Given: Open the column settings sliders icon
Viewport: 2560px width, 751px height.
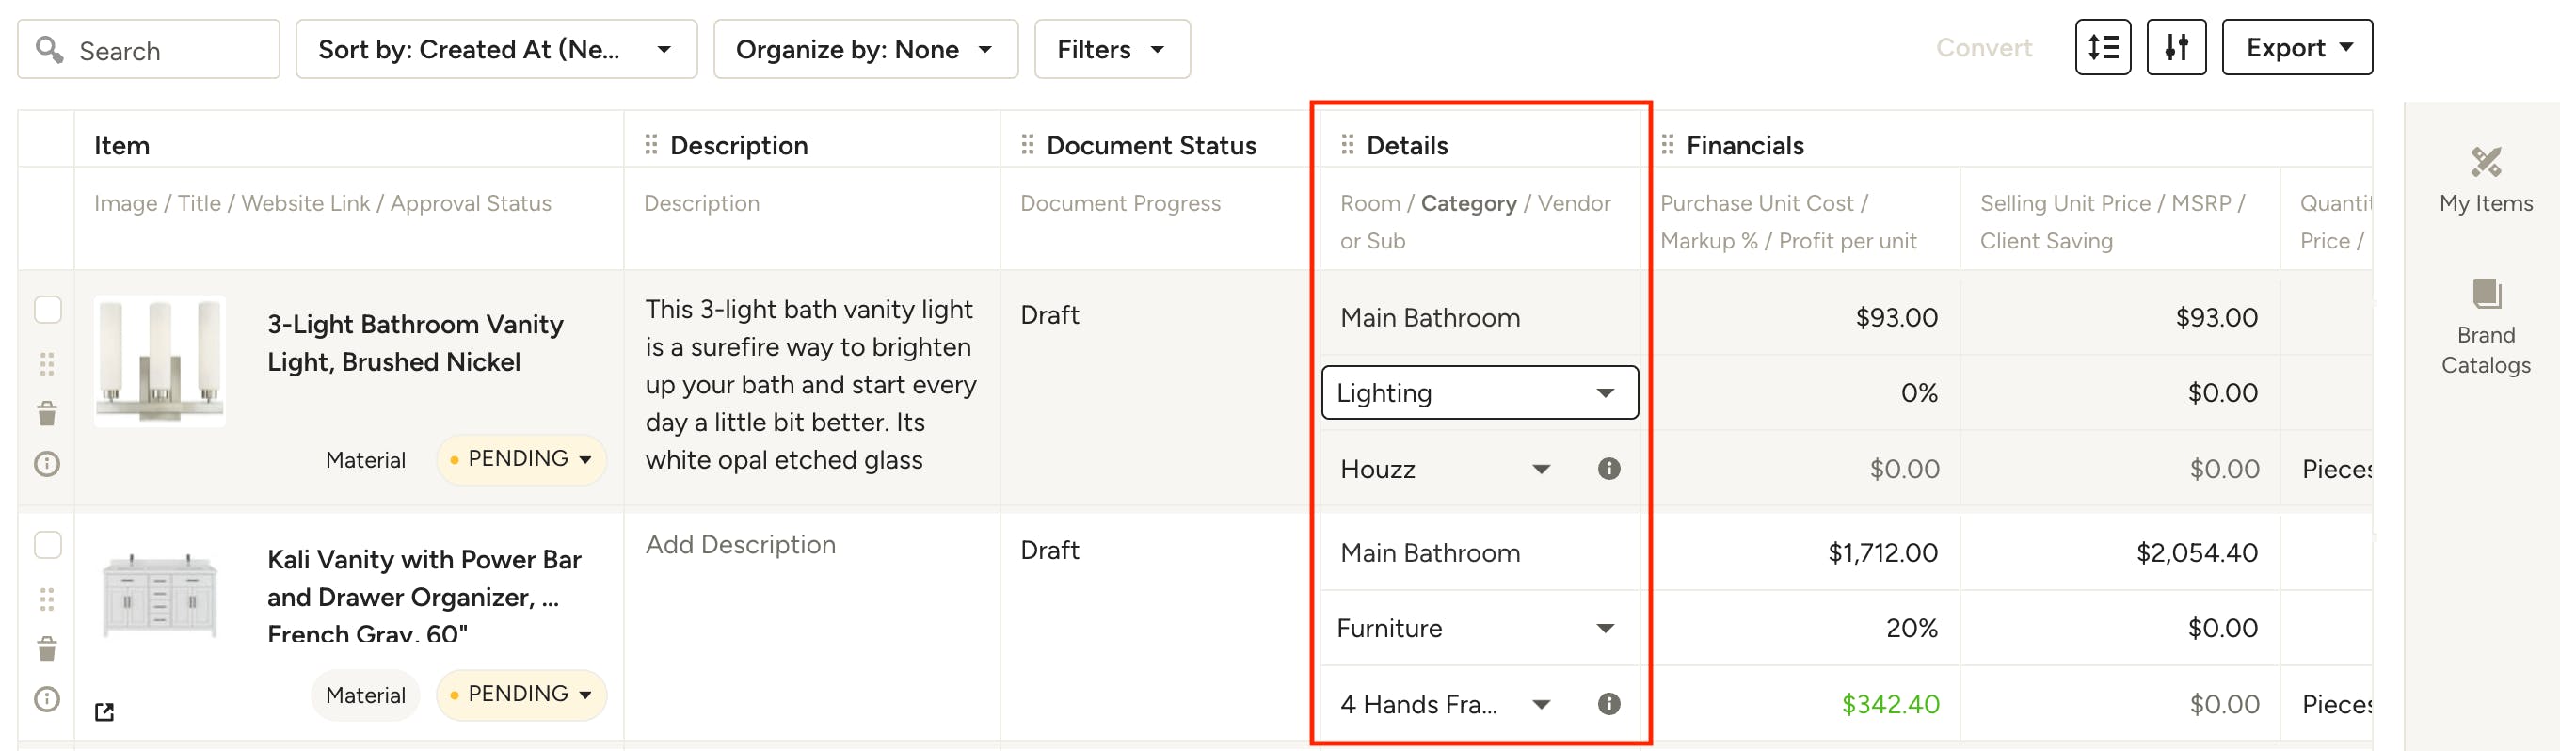Looking at the screenshot, I should [2175, 48].
